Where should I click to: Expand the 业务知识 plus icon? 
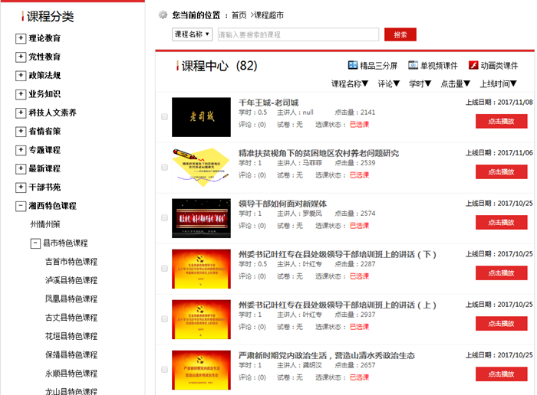coord(21,94)
